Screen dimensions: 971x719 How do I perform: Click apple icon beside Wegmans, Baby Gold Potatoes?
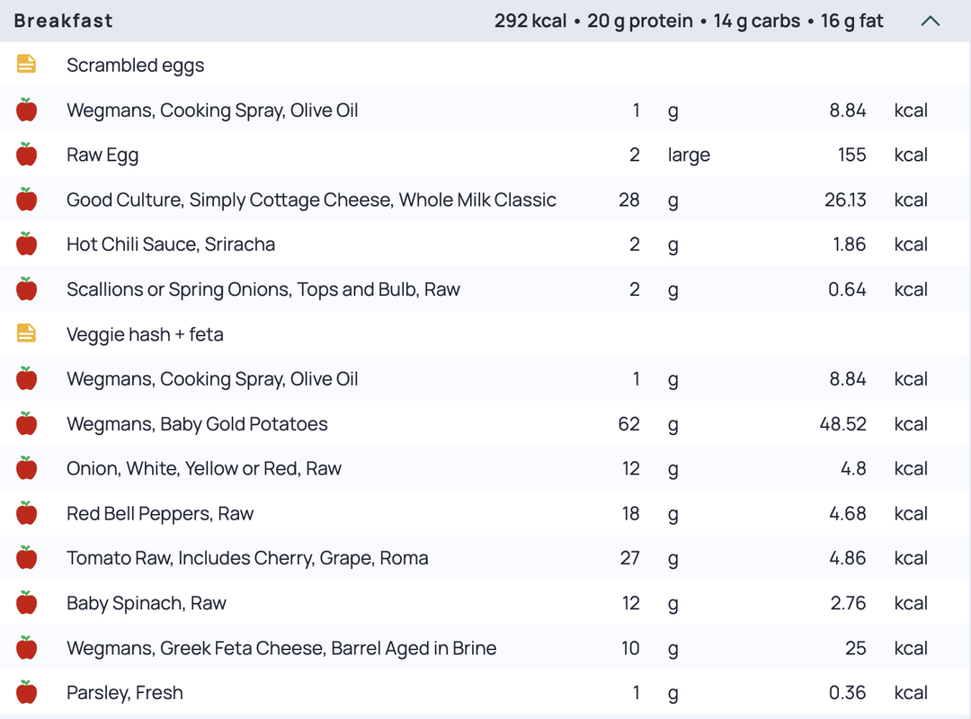tap(26, 423)
